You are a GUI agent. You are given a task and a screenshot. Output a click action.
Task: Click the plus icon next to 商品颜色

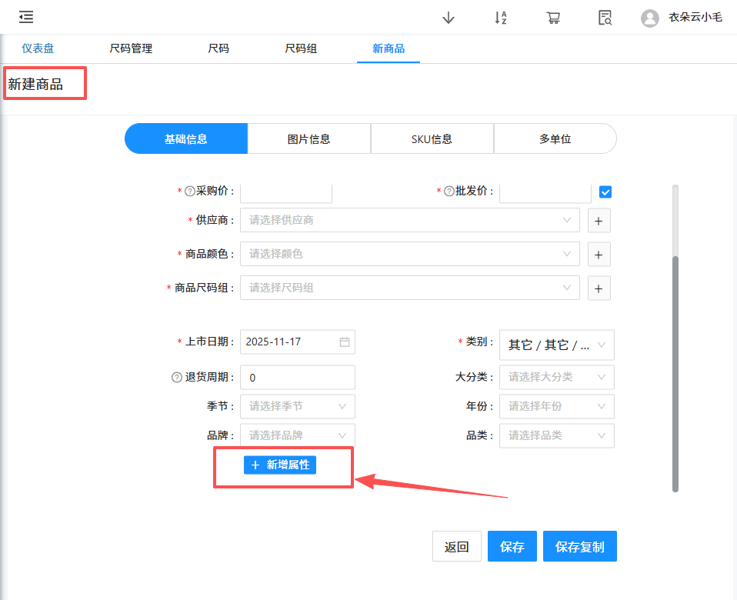pos(599,255)
